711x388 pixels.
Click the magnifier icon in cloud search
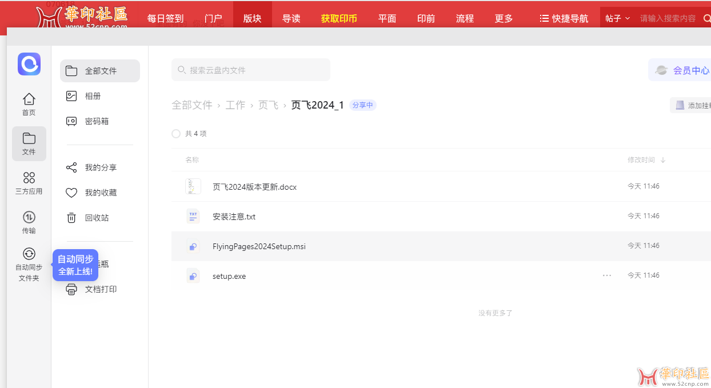(182, 70)
